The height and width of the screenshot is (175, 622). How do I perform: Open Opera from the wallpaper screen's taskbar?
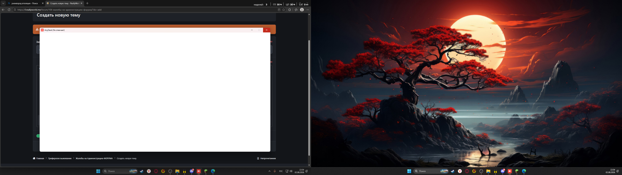(467, 171)
